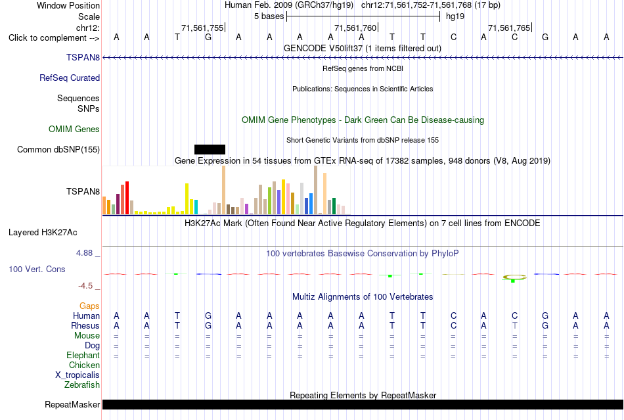Click the X_tropicalis species label
This screenshot has height=420, width=624.
[78, 375]
